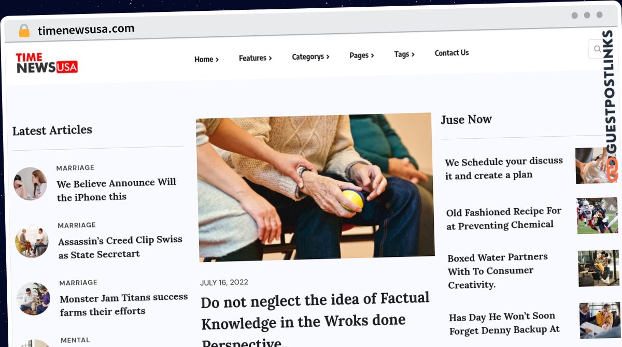Click football thumbnail beside 'Old Fashioned Recipe'
Viewport: 622px width, 347px height.
tap(597, 215)
